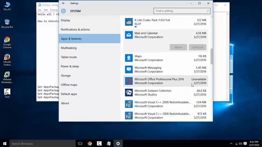Click the Microsoft Solitaire Collection icon
The height and width of the screenshot is (147, 262).
point(129,93)
